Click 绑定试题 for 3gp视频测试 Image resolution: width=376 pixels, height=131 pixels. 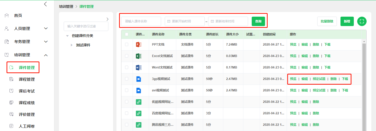pyautogui.click(x=319, y=79)
